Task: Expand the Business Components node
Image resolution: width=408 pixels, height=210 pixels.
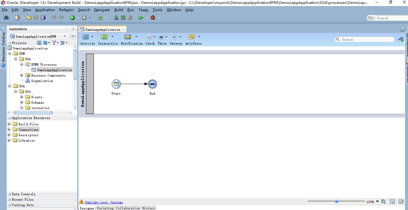Action: (x=22, y=75)
